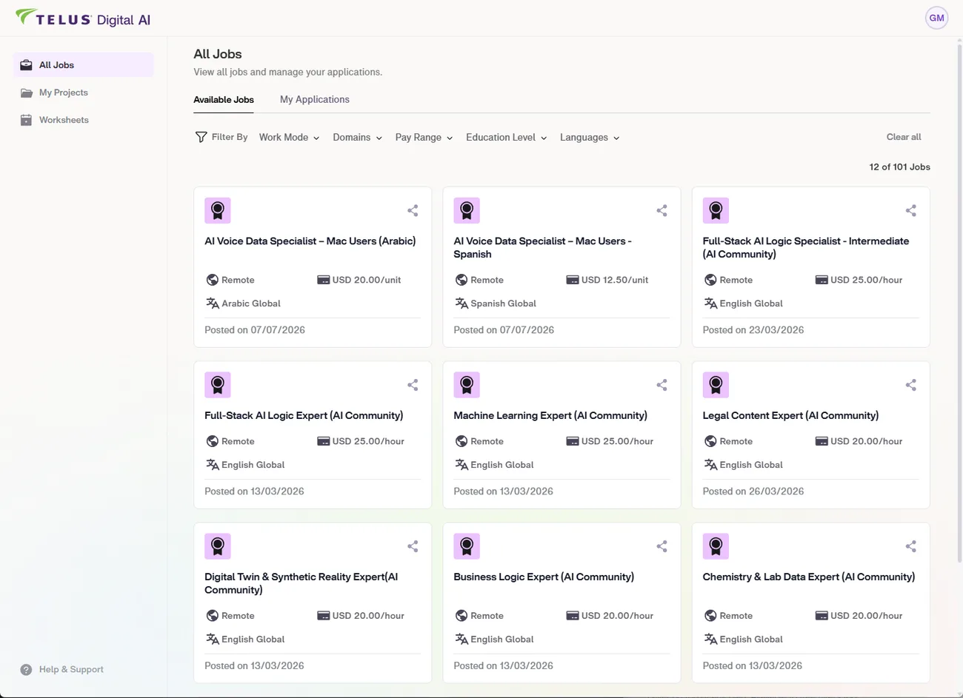The width and height of the screenshot is (963, 698).
Task: Click 'Posted on 23/03/2026' text
Action: tap(753, 330)
